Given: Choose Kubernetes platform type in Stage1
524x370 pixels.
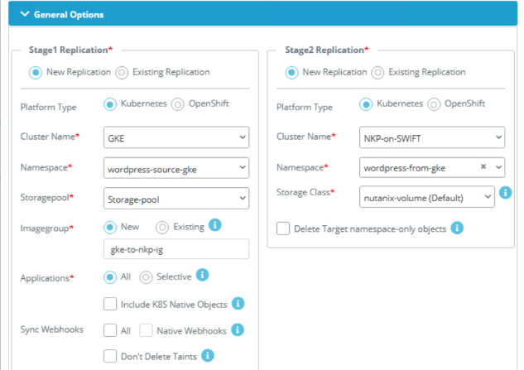Looking at the screenshot, I should tap(110, 104).
